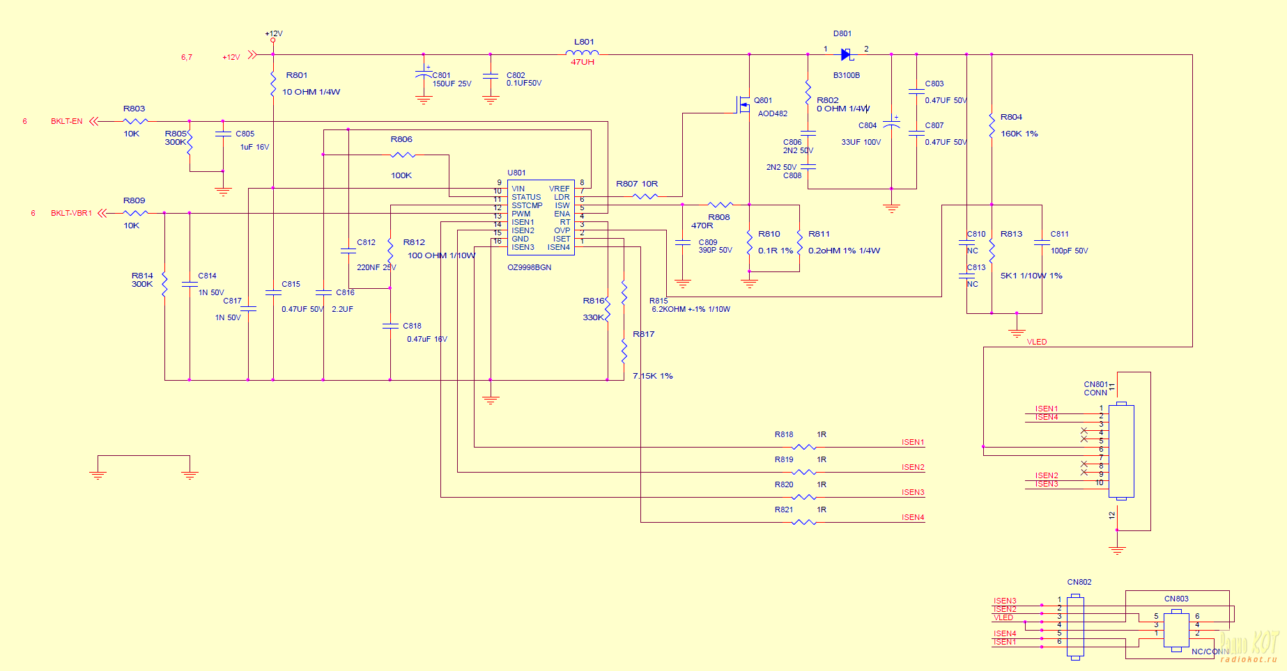Click the 'AOD482' transistor part number
Viewport: 1287px width, 671px height.
[773, 113]
